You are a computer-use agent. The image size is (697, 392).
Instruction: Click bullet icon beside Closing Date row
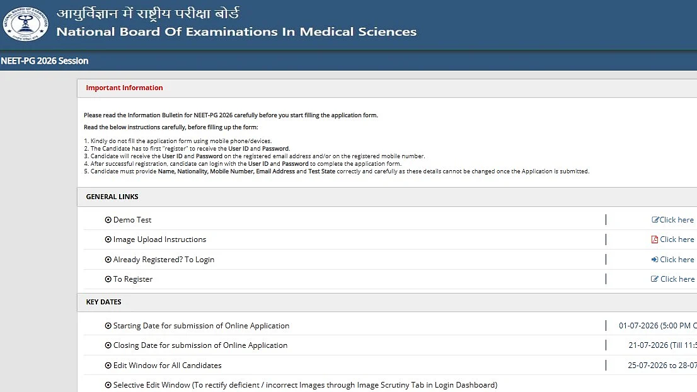pyautogui.click(x=108, y=345)
